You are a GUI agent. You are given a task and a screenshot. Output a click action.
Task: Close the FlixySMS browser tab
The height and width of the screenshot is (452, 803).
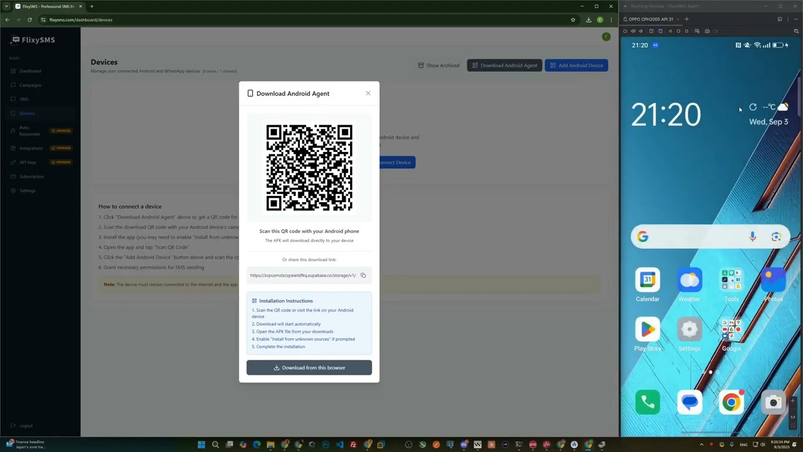80,6
